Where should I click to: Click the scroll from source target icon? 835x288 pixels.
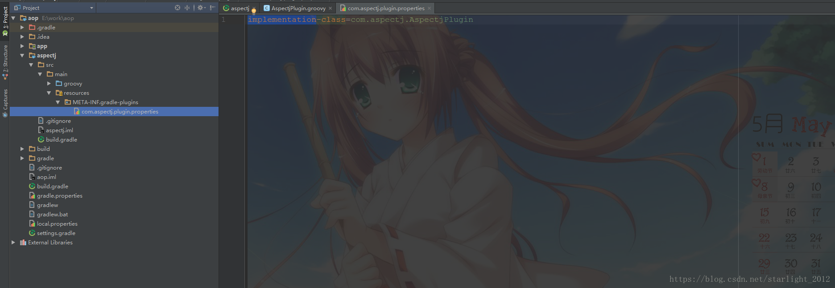[178, 8]
